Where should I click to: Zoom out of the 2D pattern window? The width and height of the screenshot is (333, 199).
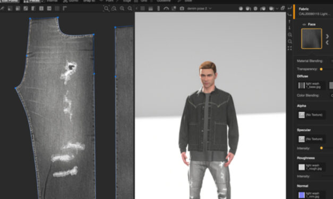click(x=130, y=8)
